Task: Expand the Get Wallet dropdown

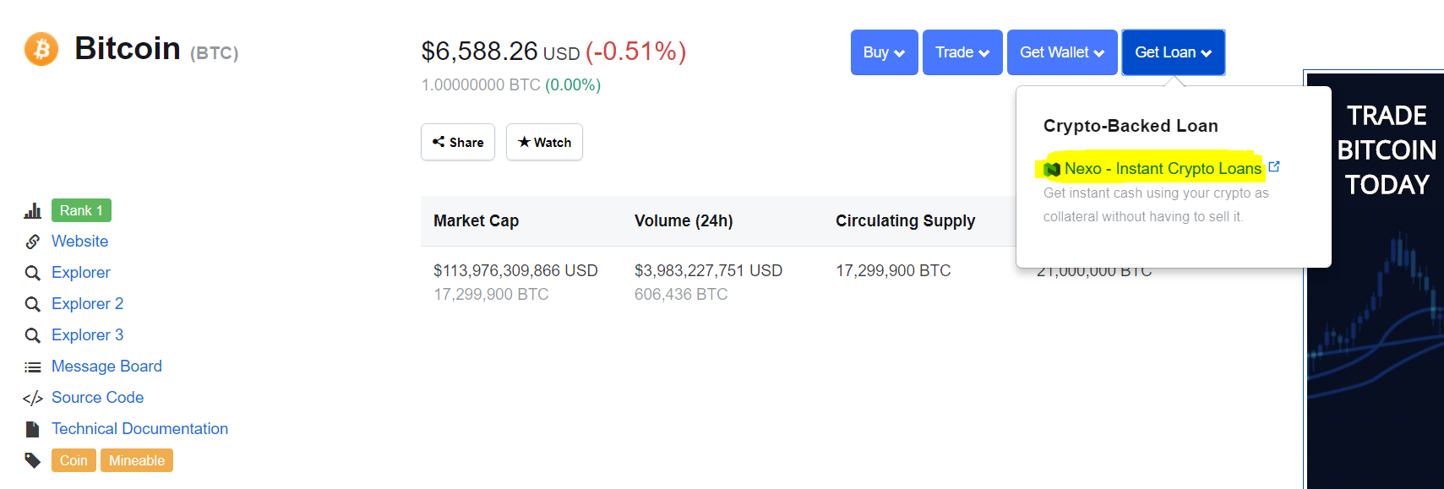Action: pyautogui.click(x=1062, y=52)
